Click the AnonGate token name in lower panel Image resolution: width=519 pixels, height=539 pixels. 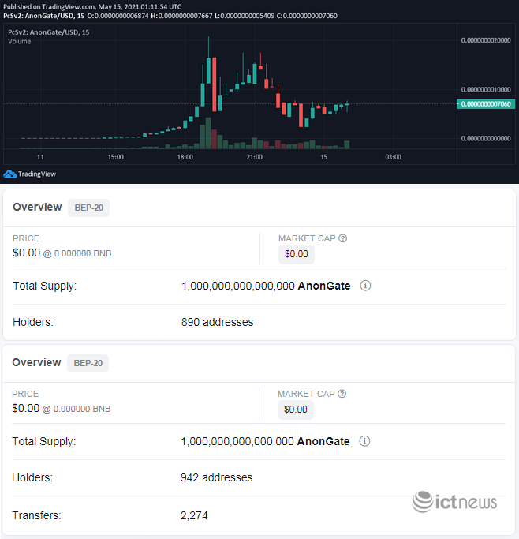[x=323, y=441]
